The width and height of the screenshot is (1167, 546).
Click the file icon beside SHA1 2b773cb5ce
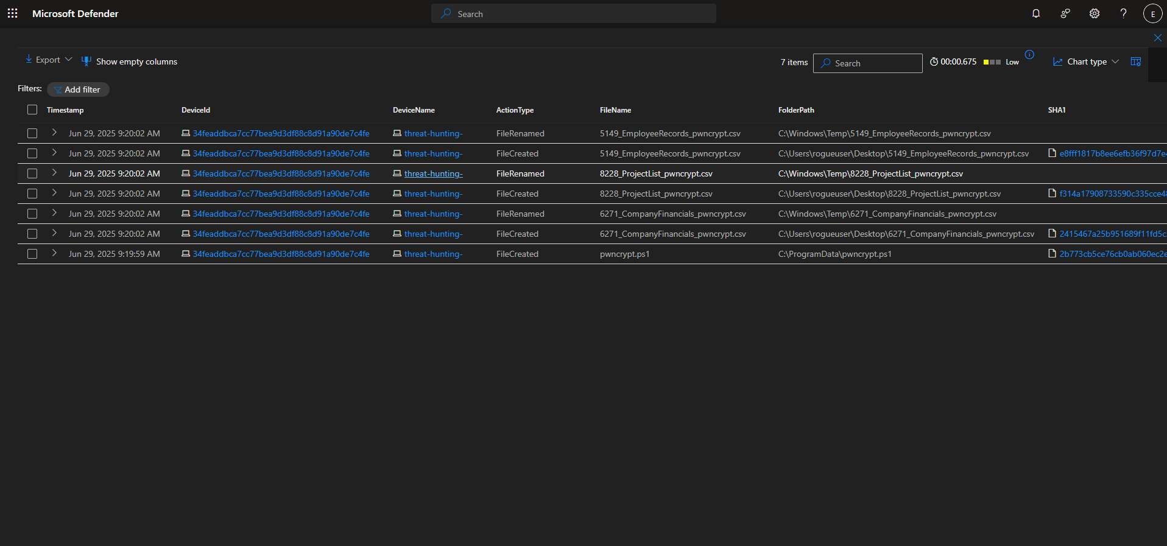click(1052, 253)
